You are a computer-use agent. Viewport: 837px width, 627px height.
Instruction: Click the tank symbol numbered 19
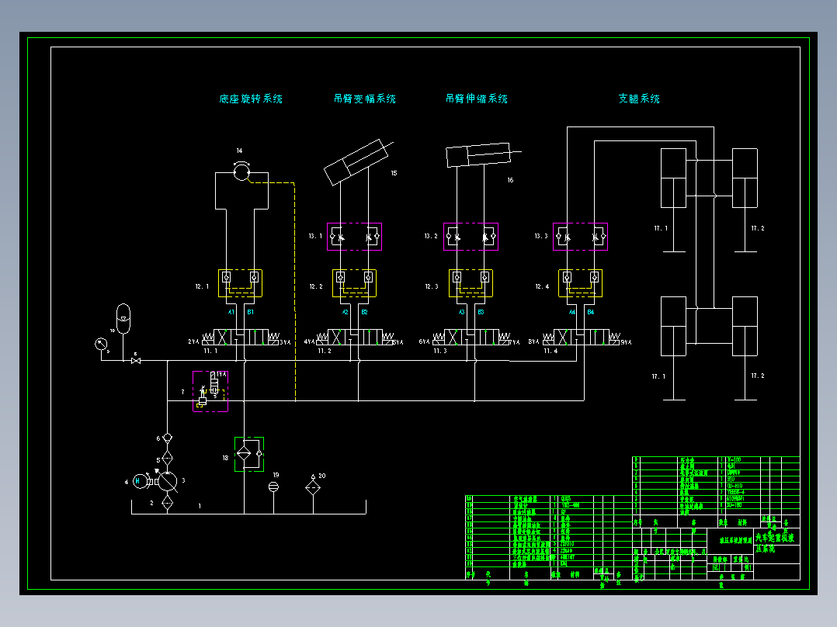click(273, 486)
